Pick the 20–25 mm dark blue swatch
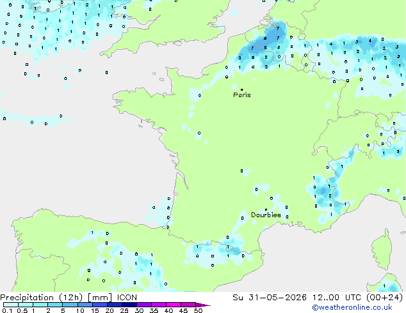Image resolution: width=406 pixels, height=313 pixels. 115,305
